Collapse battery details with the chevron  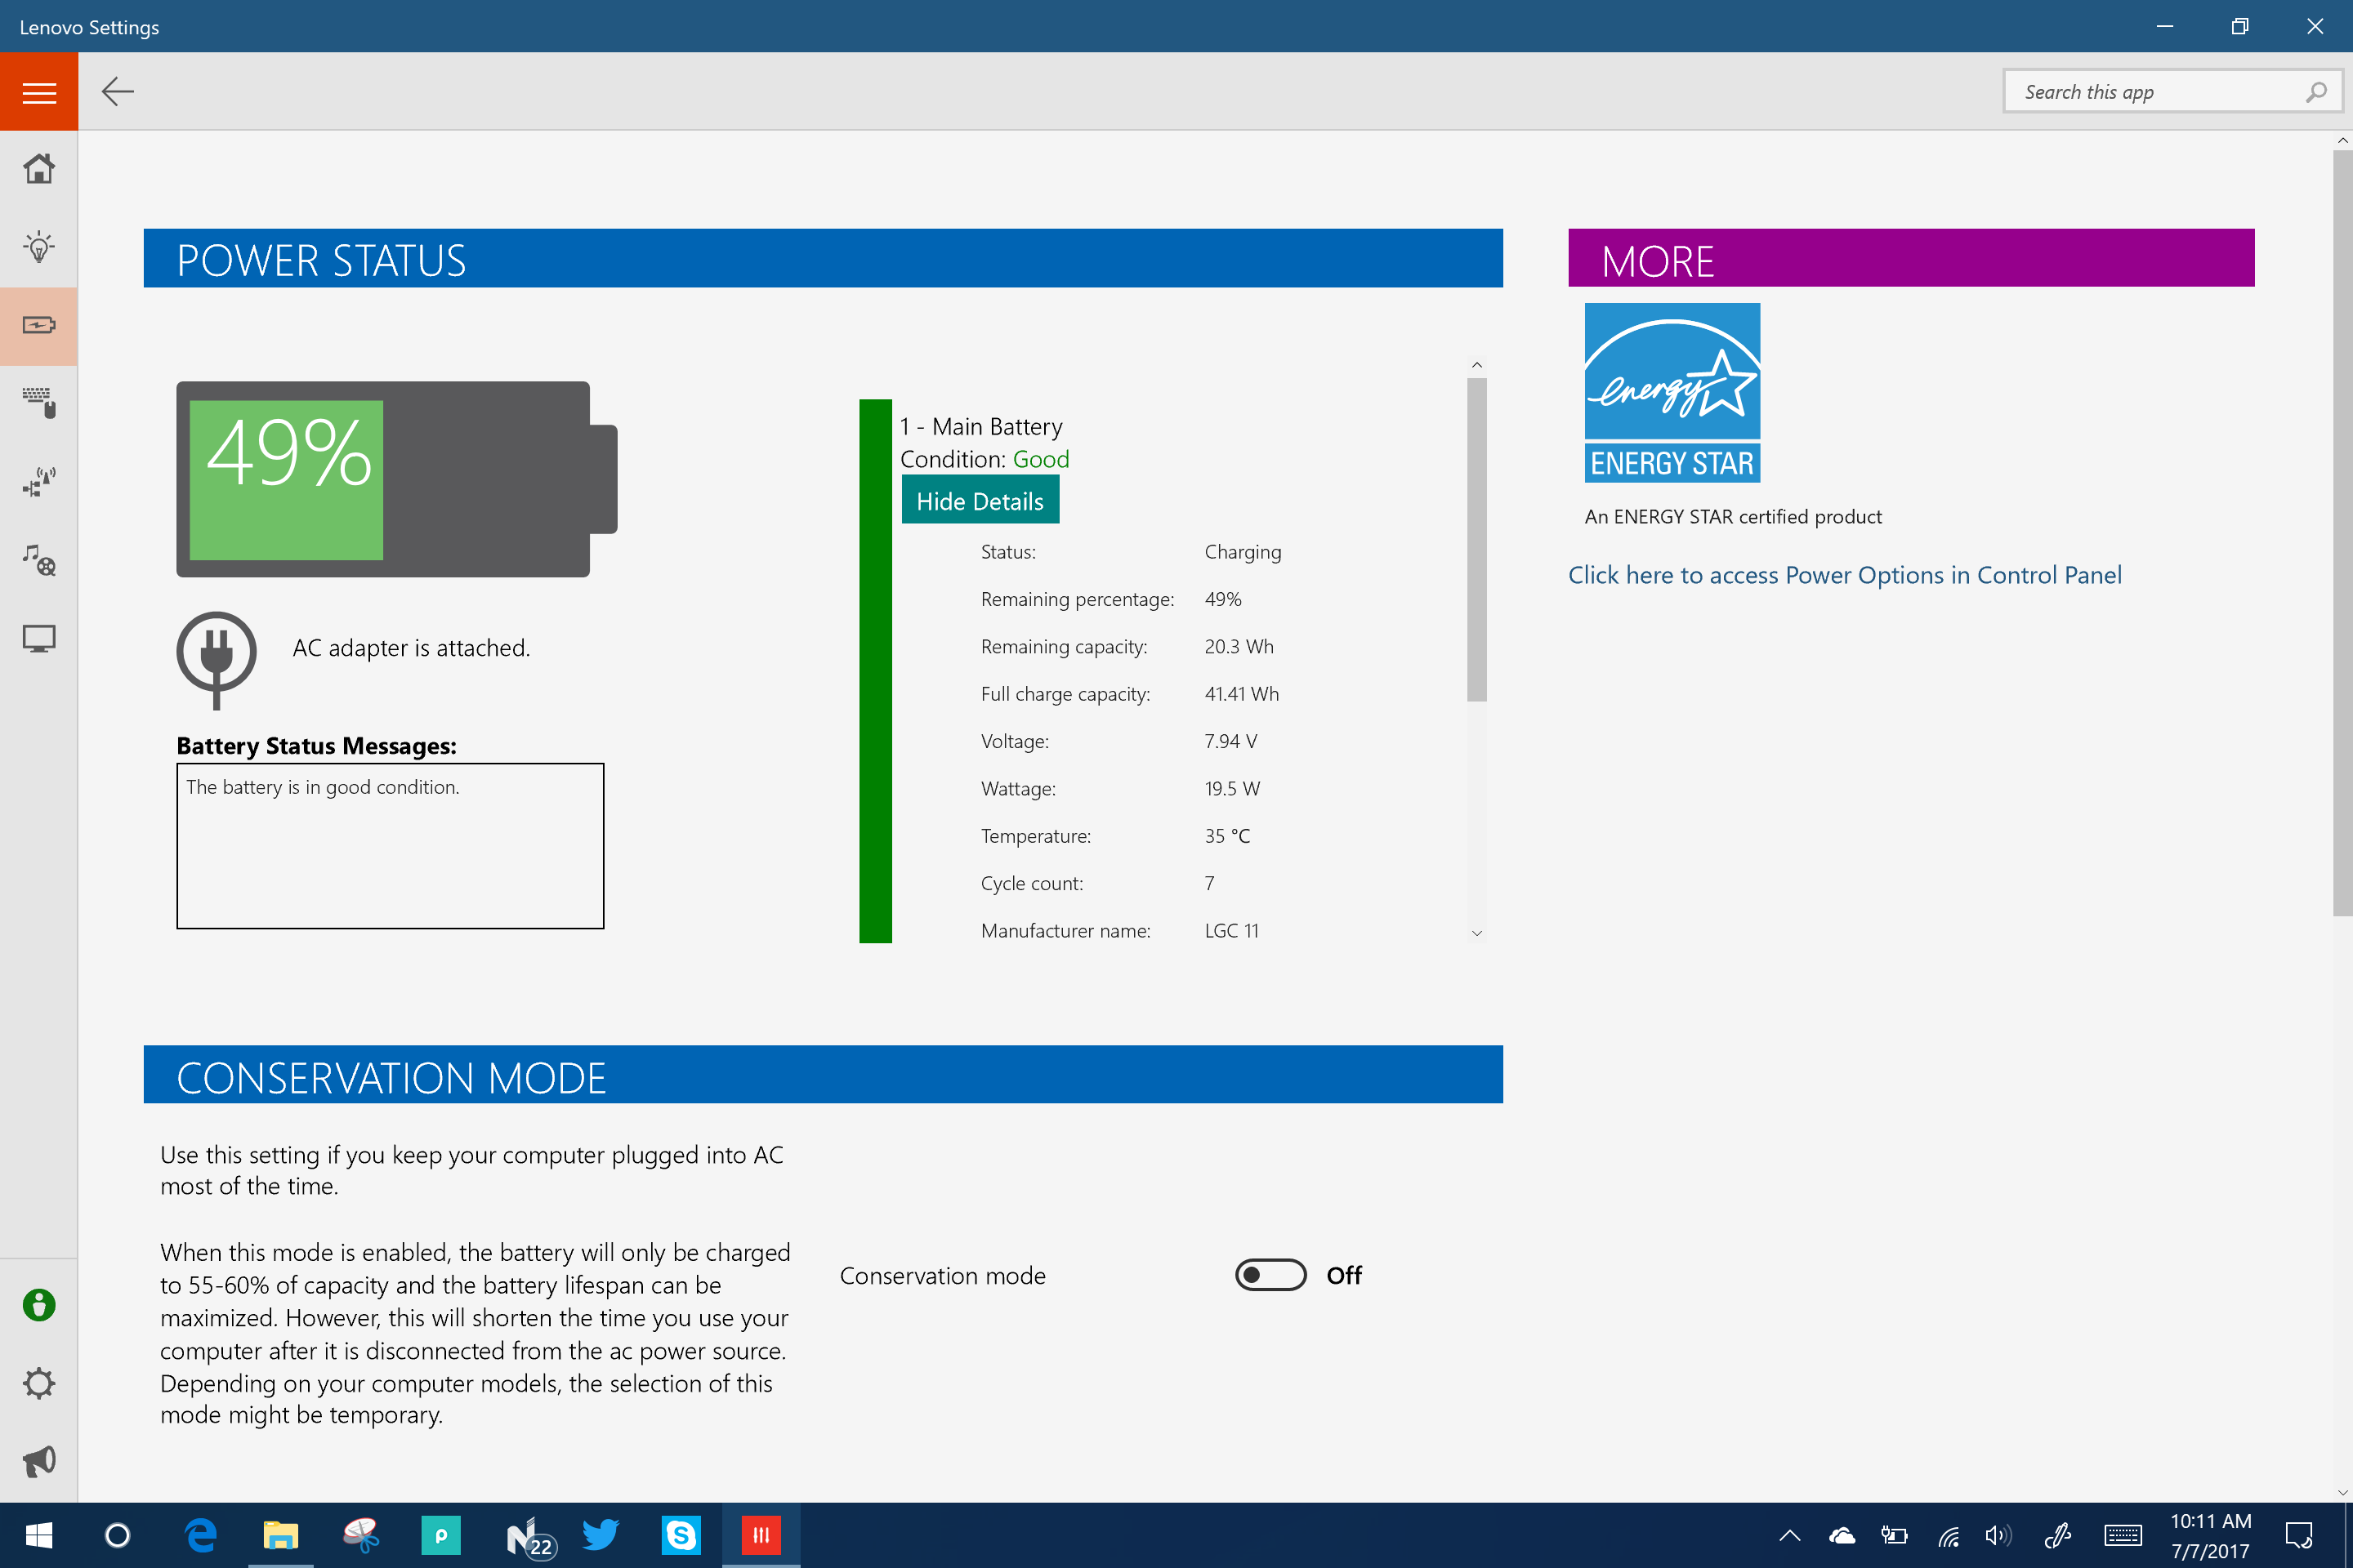tap(1476, 364)
